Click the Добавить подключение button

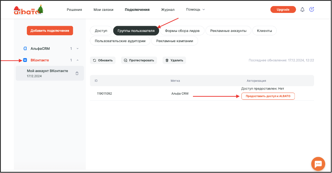click(50, 31)
